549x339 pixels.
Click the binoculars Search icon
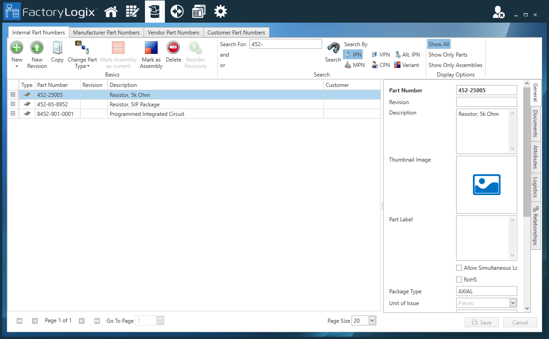click(333, 48)
